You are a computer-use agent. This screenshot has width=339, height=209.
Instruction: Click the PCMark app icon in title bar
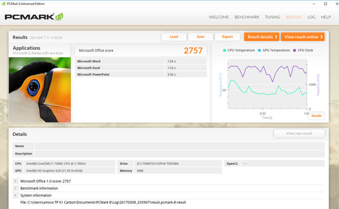tap(4, 3)
